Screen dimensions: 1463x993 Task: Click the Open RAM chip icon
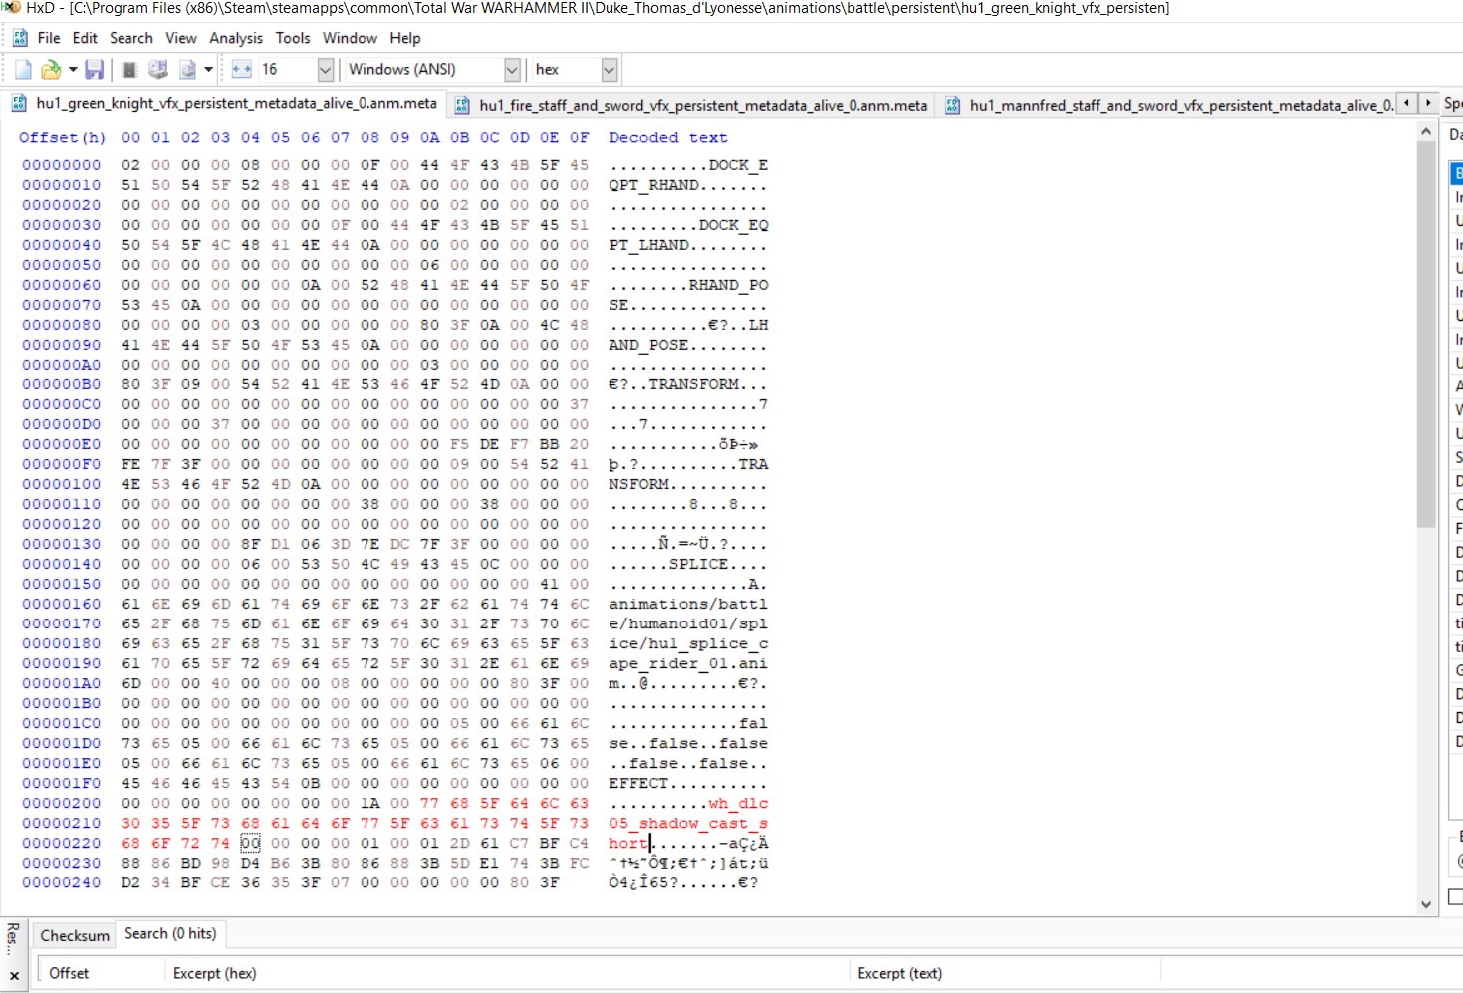coord(129,70)
